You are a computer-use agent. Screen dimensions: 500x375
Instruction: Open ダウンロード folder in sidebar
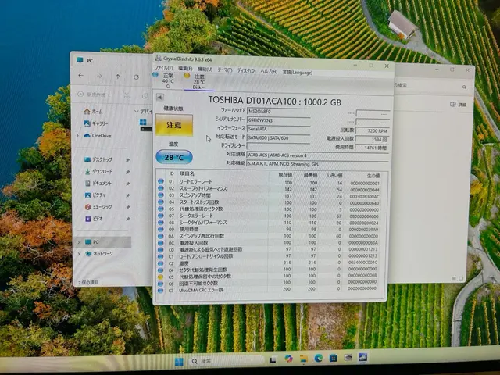pyautogui.click(x=102, y=171)
